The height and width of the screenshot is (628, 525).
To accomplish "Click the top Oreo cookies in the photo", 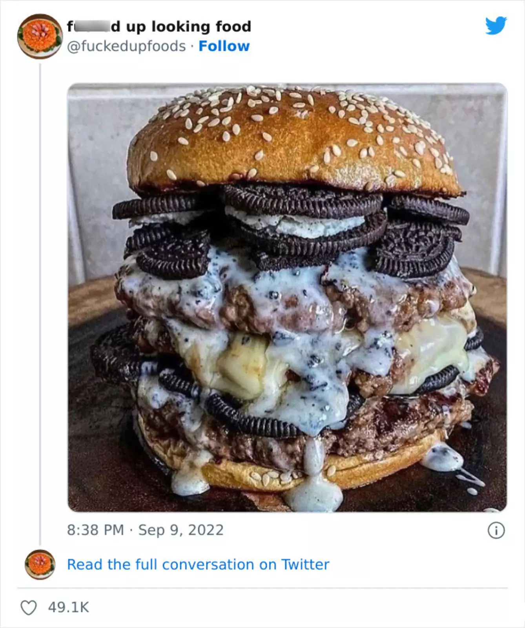I will pos(302,202).
